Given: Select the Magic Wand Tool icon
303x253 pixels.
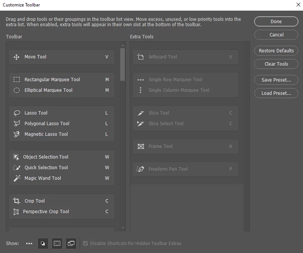Looking at the screenshot, I should point(17,178).
